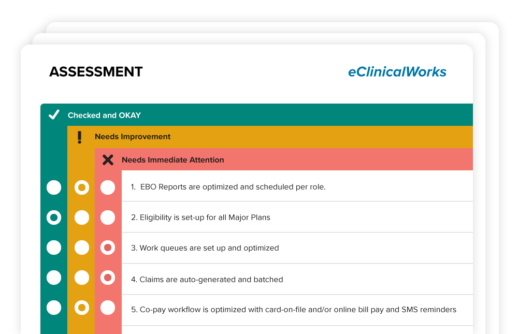Select Needs Immediate Attention for Claims row
The height and width of the screenshot is (334, 518).
click(x=108, y=278)
